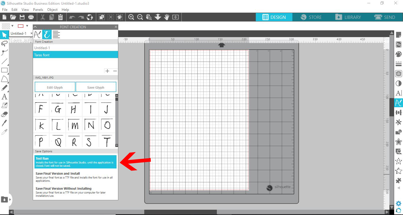Open Preferences with the gear icon

click(399, 204)
